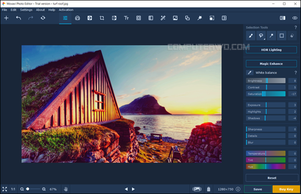Click the Sharpness slider

coord(266,129)
